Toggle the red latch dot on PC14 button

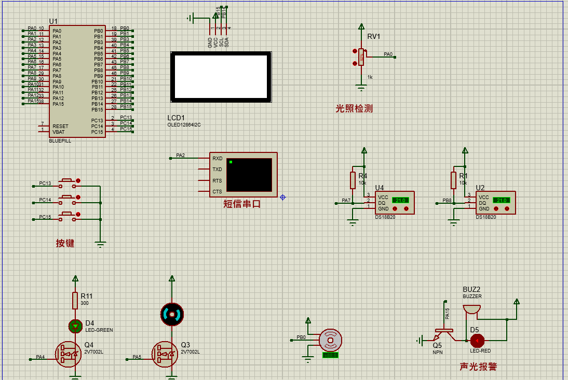78,198
